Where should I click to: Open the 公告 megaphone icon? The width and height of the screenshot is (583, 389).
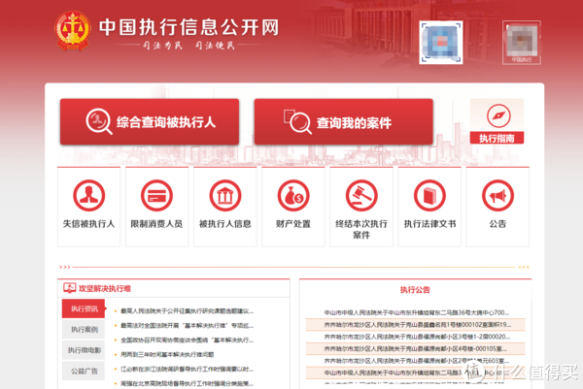pyautogui.click(x=497, y=196)
